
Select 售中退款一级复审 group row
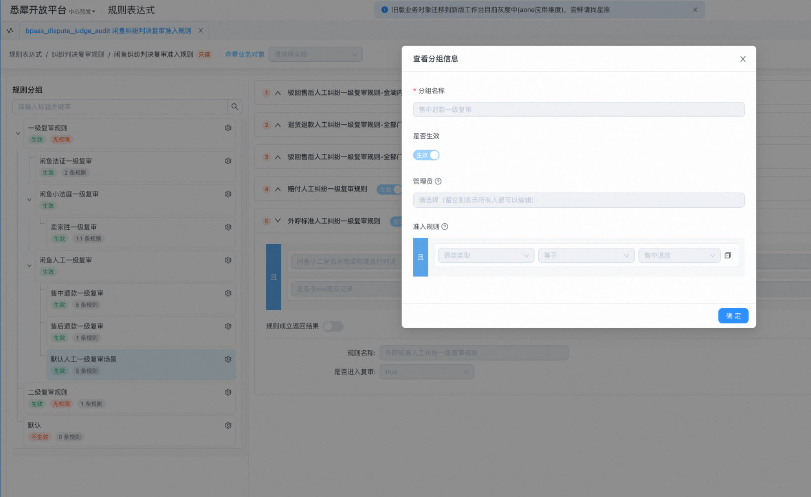141,299
